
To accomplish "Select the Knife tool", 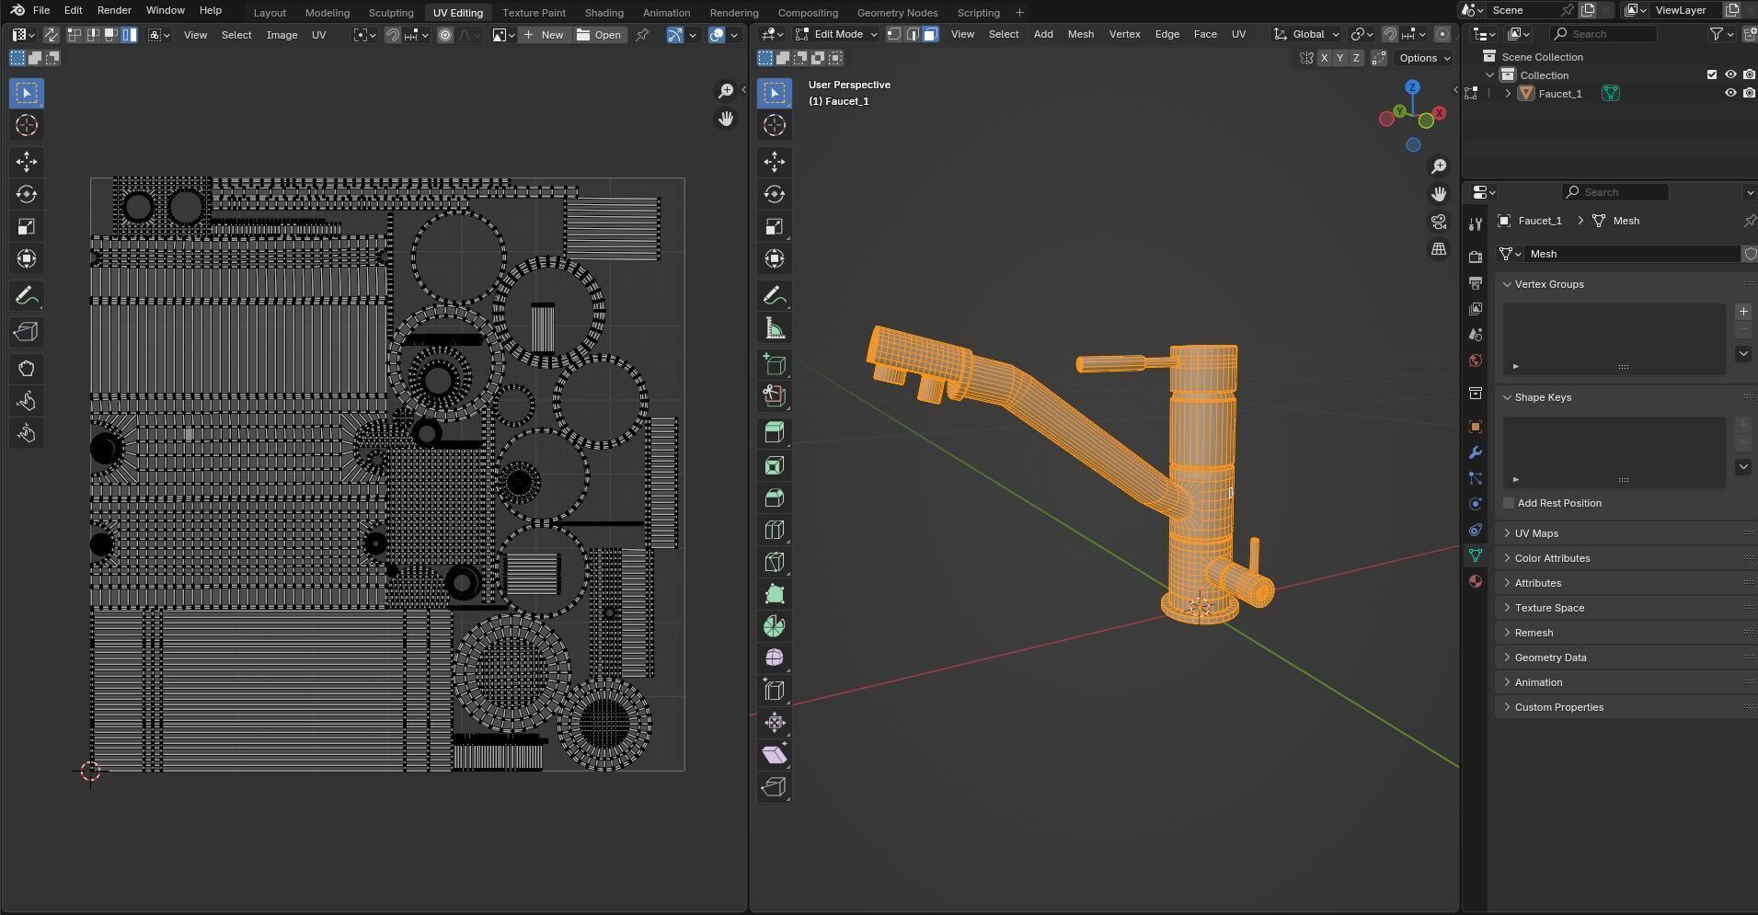I will point(775,562).
